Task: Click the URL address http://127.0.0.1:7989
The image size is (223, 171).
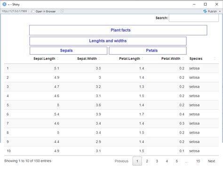Action: pos(15,11)
